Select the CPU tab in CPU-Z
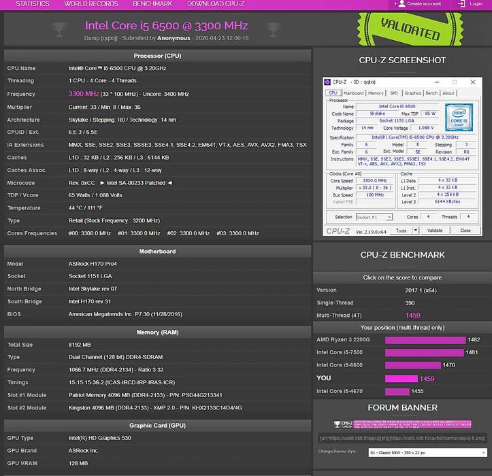 [333, 92]
